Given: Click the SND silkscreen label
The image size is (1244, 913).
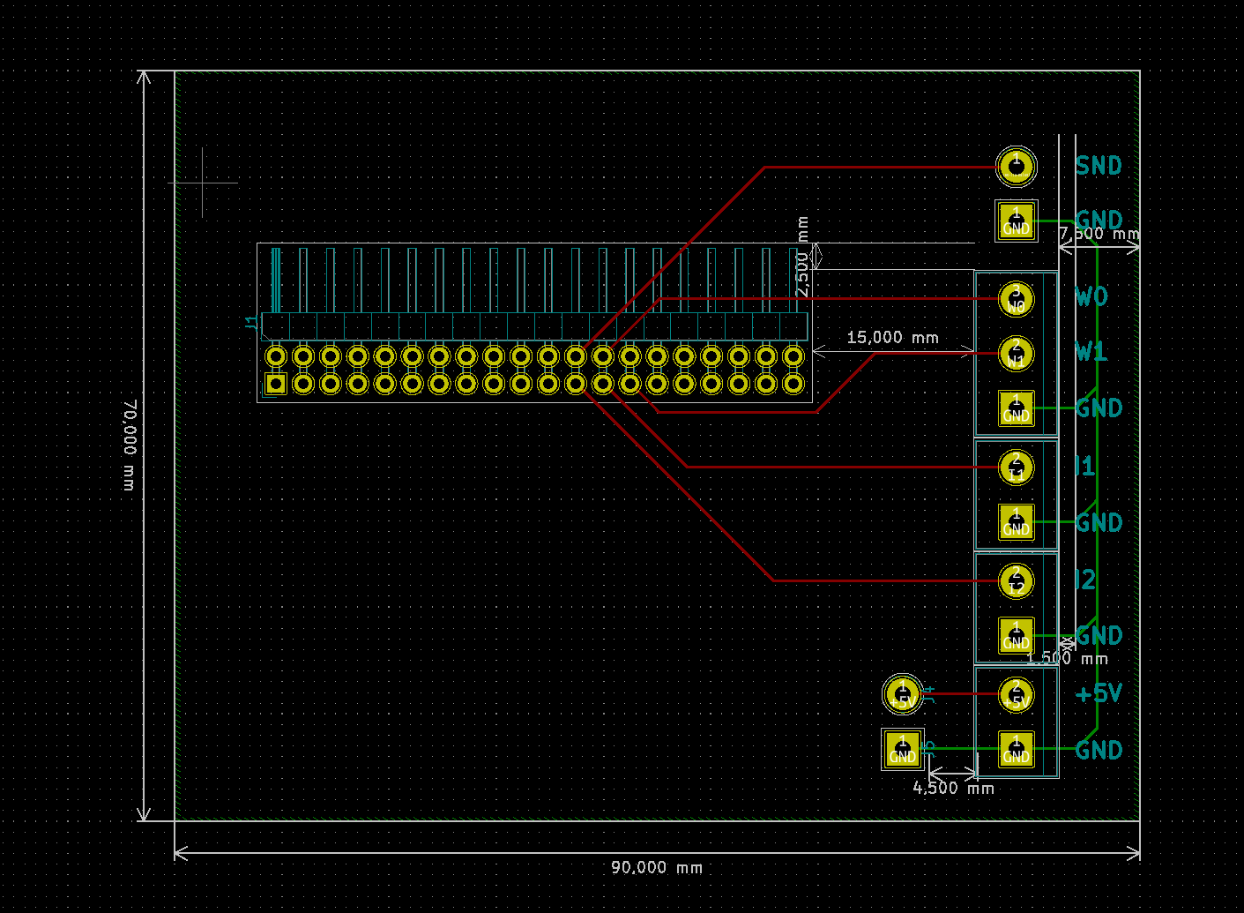Looking at the screenshot, I should coord(1099,166).
